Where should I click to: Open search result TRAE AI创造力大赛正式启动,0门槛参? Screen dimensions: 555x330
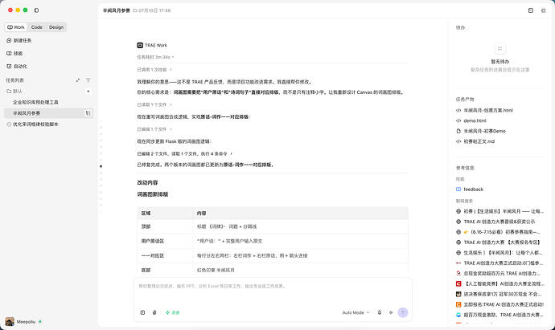pyautogui.click(x=499, y=263)
